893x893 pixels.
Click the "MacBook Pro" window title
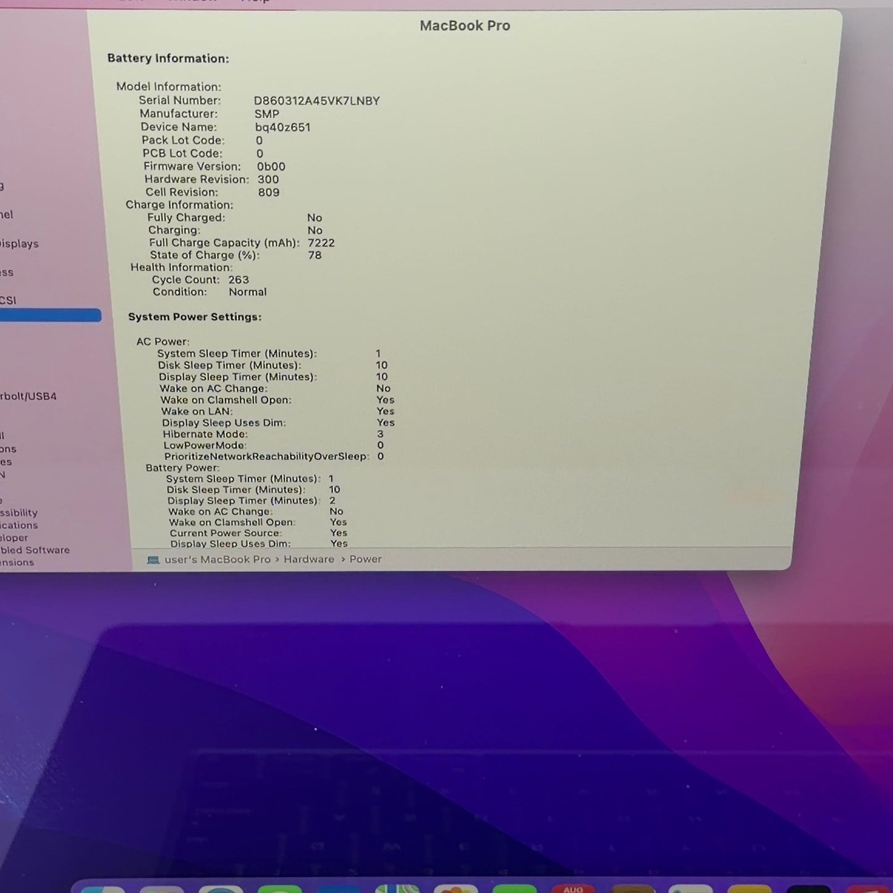point(465,26)
